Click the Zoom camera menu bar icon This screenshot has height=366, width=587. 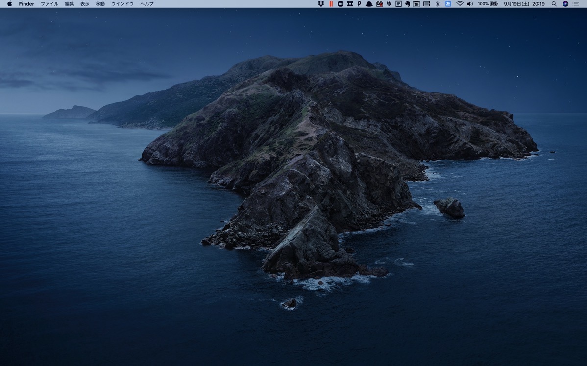341,4
